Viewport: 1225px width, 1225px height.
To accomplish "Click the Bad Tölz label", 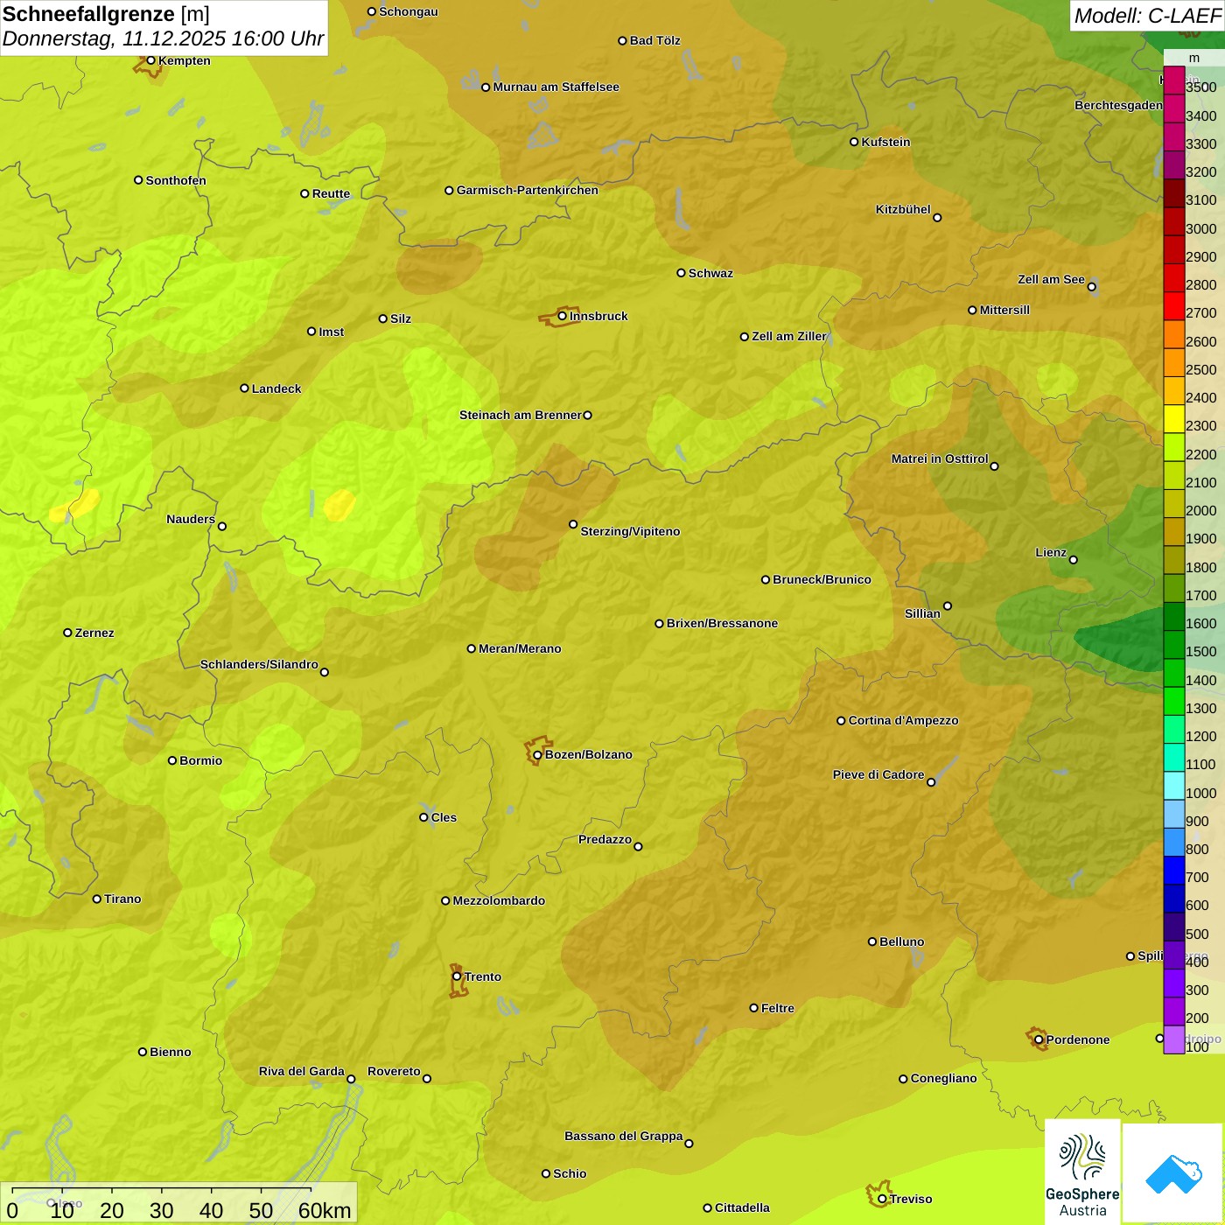I will (x=655, y=40).
